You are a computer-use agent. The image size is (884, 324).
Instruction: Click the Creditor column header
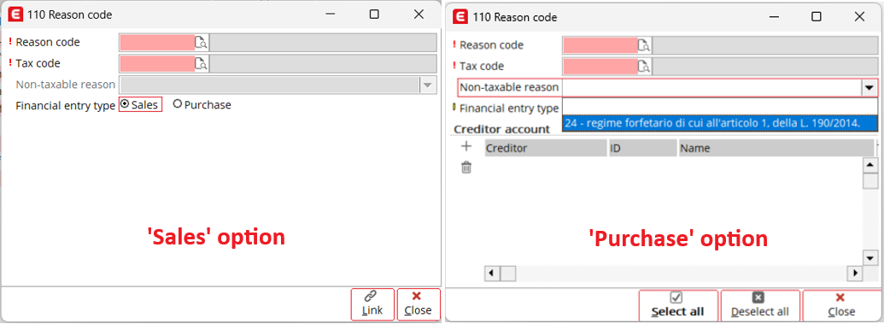[x=545, y=149]
